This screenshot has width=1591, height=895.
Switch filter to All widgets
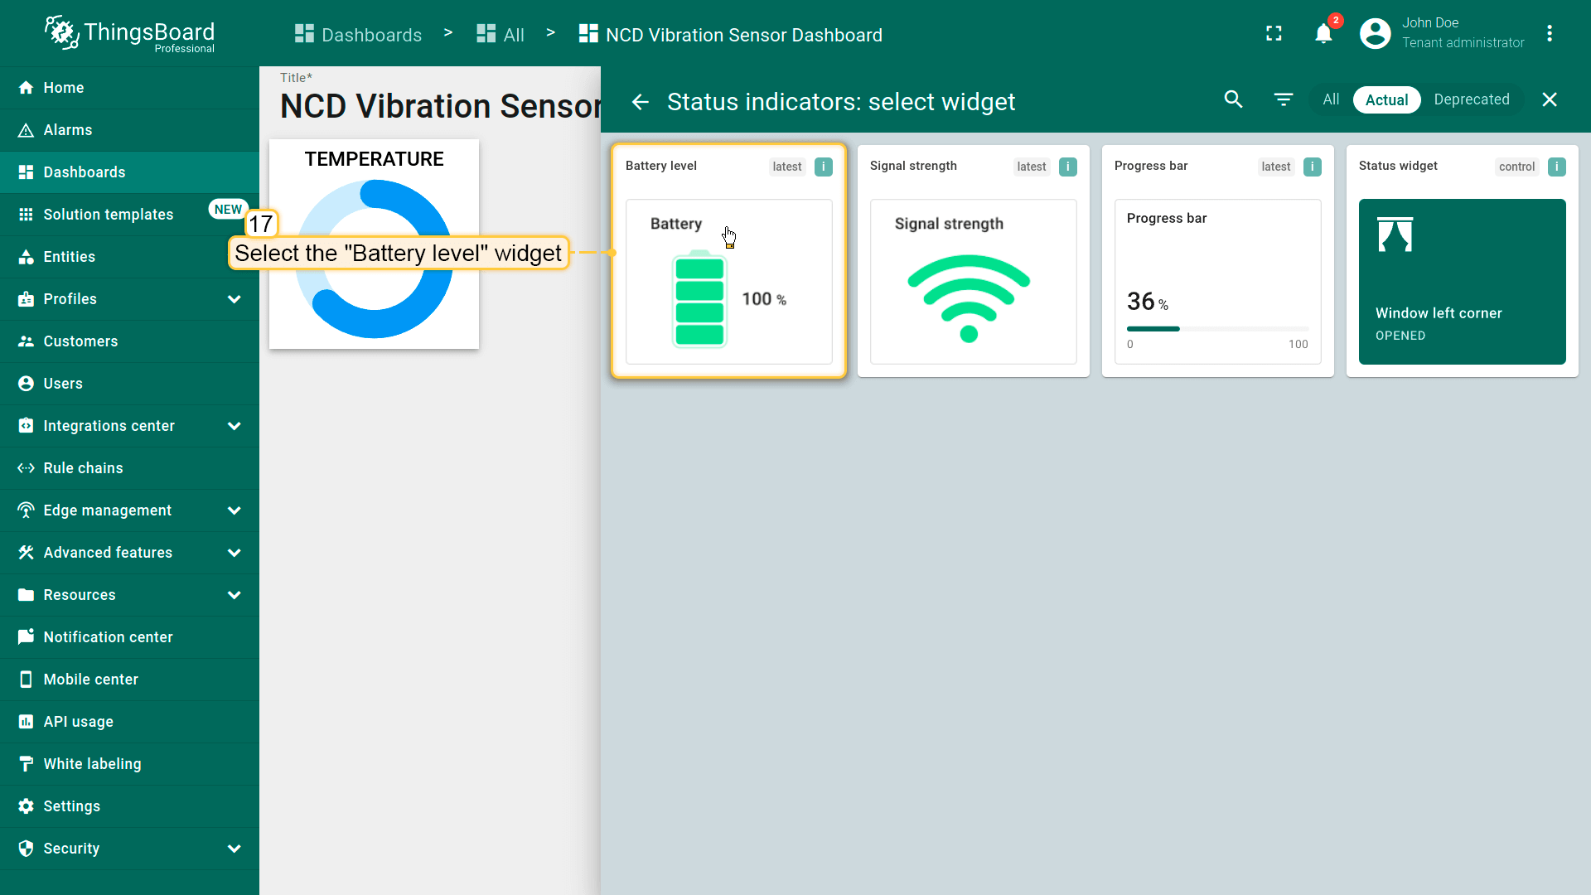[x=1331, y=99]
